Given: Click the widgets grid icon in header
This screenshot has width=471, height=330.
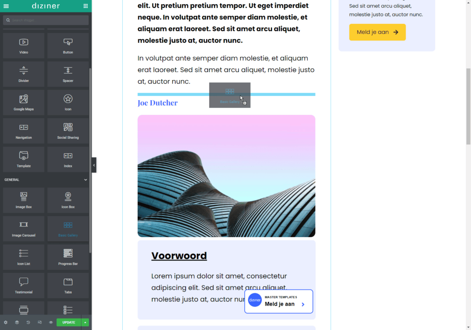Looking at the screenshot, I should pos(86,6).
